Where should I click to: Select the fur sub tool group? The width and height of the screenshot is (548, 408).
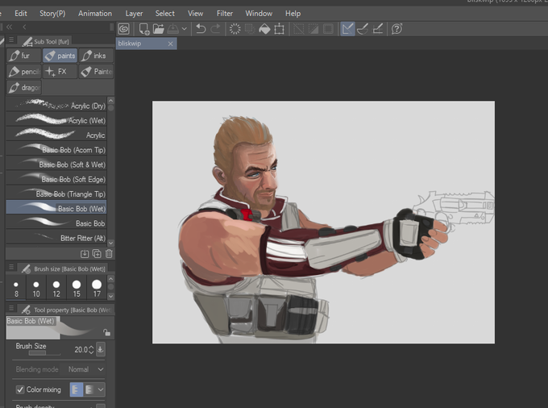pyautogui.click(x=23, y=56)
